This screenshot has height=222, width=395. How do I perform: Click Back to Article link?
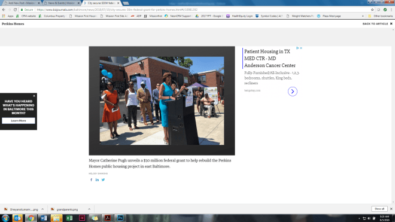click(378, 24)
